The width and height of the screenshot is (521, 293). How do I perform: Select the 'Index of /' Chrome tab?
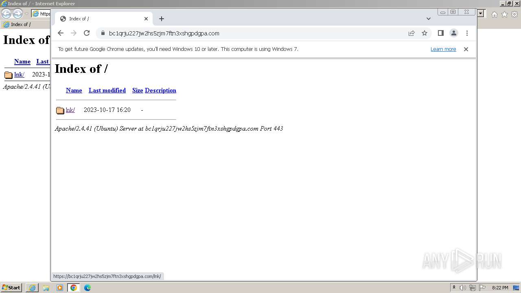[x=103, y=19]
